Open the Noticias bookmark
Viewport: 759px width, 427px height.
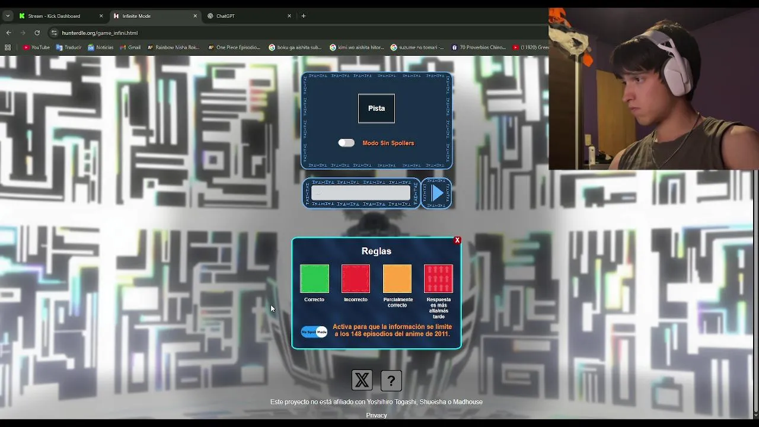pyautogui.click(x=100, y=47)
